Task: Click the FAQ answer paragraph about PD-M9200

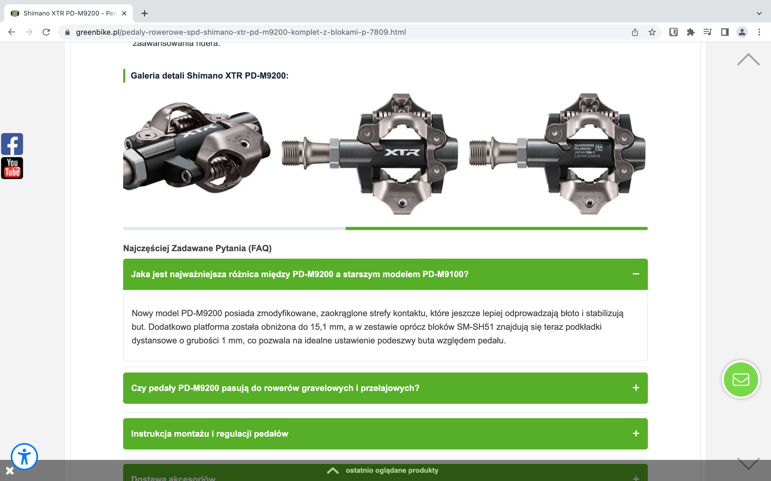Action: (377, 327)
